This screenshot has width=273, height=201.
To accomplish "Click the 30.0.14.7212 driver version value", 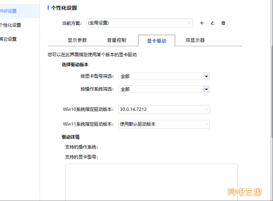I will tap(133, 110).
